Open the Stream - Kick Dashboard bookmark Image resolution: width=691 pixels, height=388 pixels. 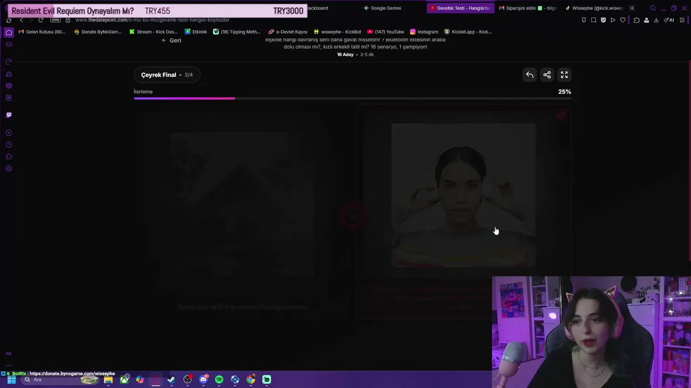(153, 32)
